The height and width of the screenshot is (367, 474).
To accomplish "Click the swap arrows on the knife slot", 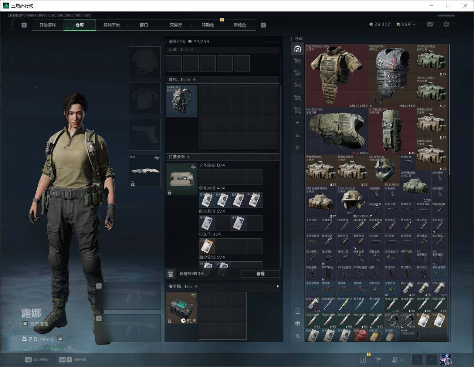I will pyautogui.click(x=157, y=158).
